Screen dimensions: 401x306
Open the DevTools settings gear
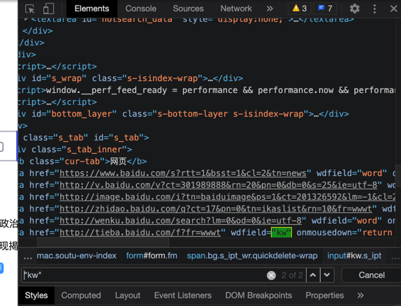point(354,8)
